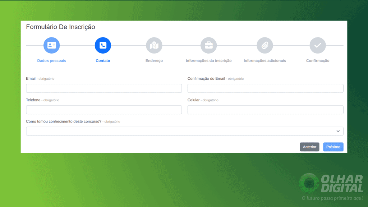Click the Próximo button
The height and width of the screenshot is (207, 368).
[333, 147]
